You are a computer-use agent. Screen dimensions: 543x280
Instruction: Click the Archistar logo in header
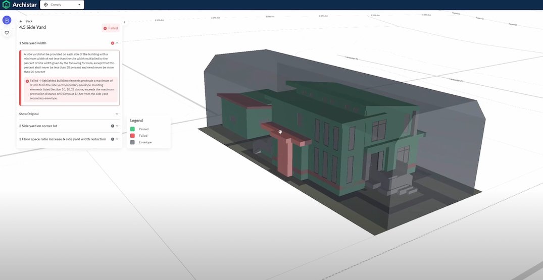19,5
